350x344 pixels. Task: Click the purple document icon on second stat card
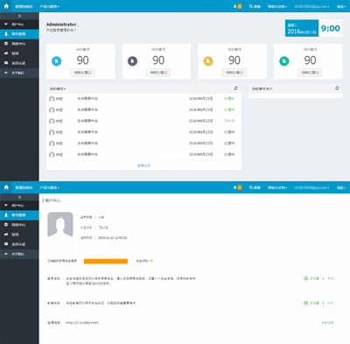pyautogui.click(x=132, y=61)
